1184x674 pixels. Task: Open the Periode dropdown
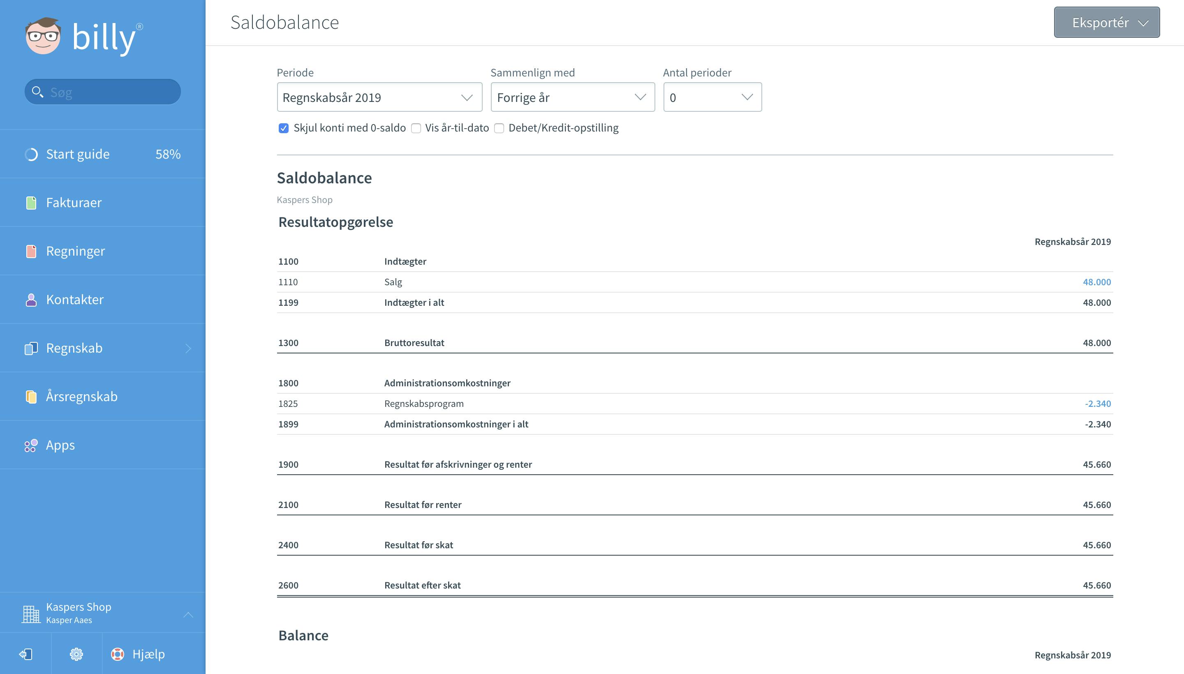[x=379, y=97]
